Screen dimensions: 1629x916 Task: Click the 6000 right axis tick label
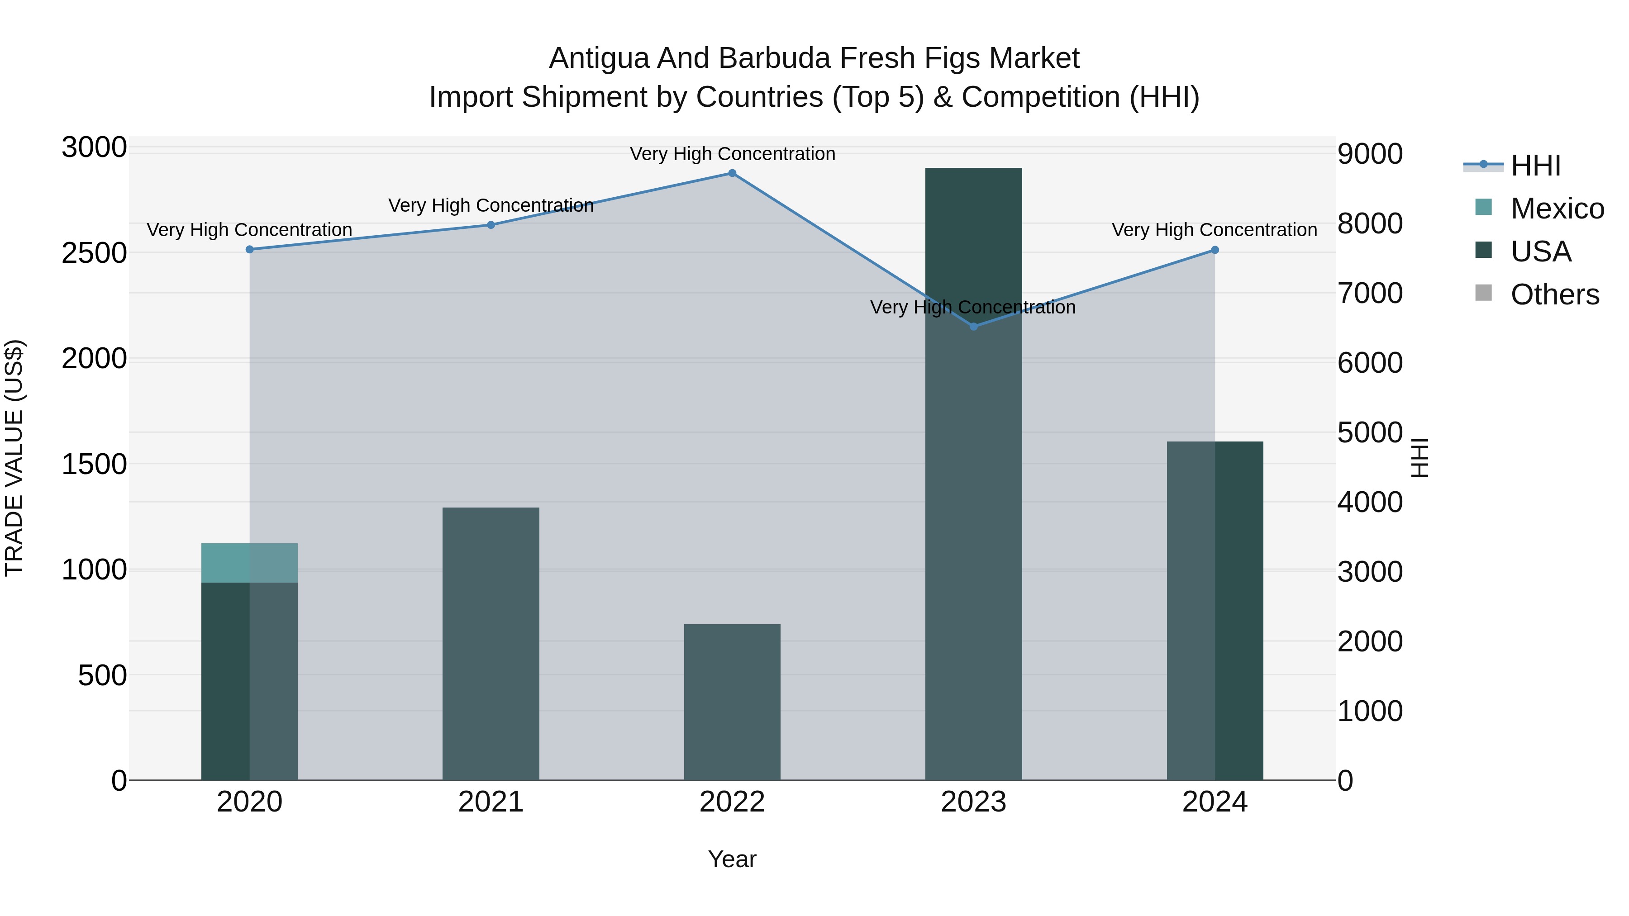[1370, 363]
